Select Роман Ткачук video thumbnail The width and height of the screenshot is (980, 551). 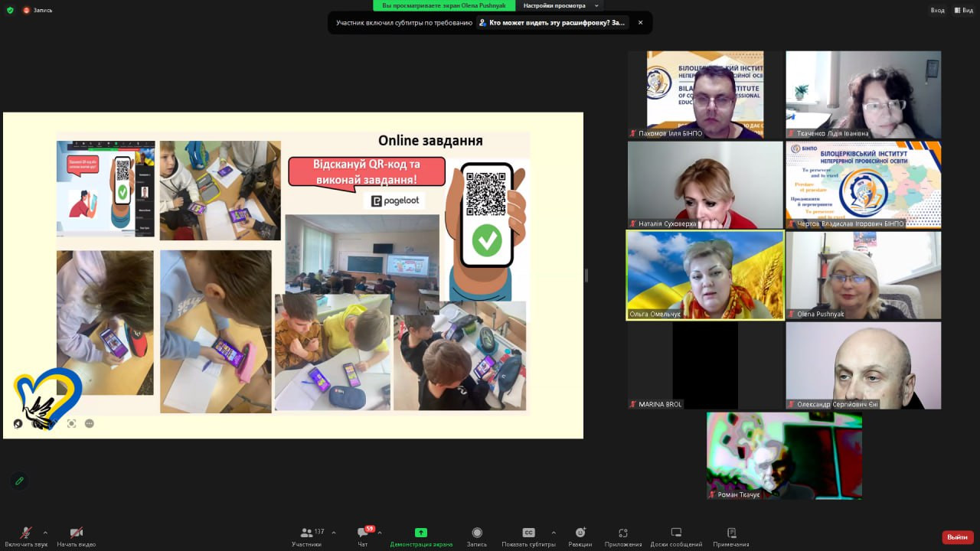click(784, 455)
